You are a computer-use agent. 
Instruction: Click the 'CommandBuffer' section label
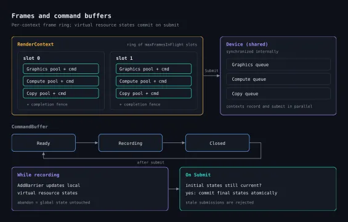[30, 126]
